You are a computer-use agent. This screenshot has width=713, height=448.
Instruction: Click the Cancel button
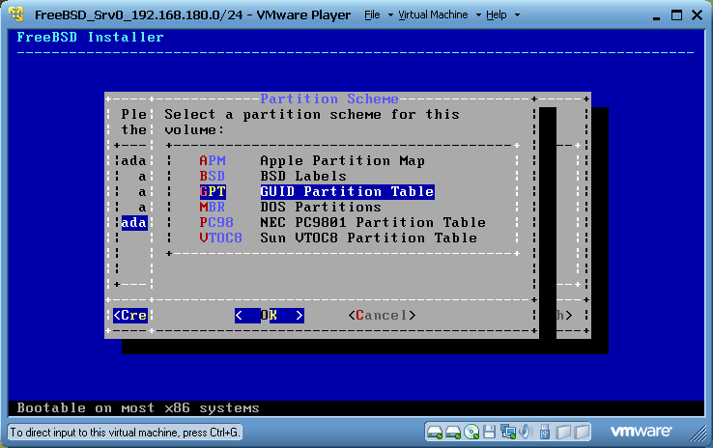(x=382, y=316)
